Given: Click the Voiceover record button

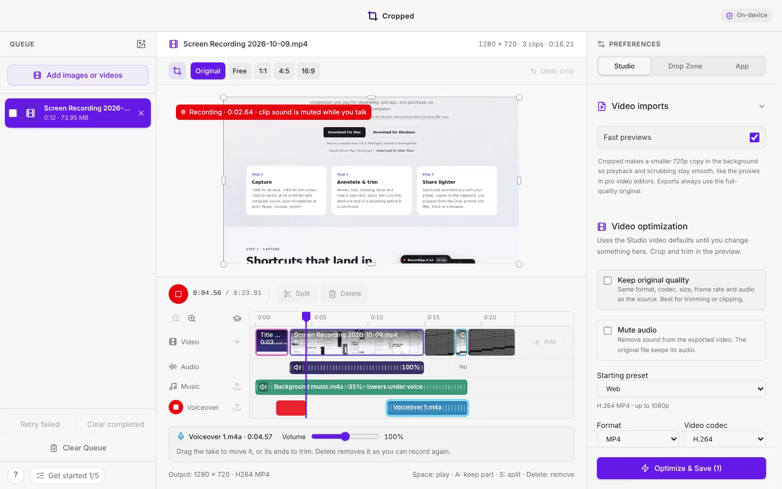Looking at the screenshot, I should click(x=176, y=407).
